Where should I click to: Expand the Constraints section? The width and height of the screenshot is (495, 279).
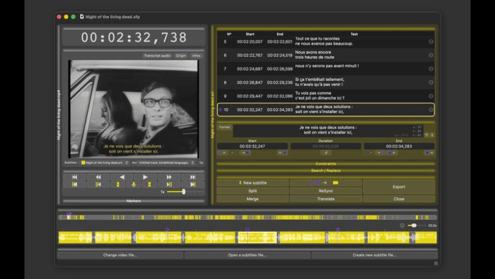325,163
